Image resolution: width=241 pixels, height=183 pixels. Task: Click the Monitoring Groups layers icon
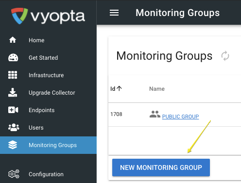pos(13,145)
